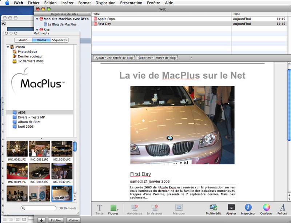Select 12 derniers mois album

[31, 61]
